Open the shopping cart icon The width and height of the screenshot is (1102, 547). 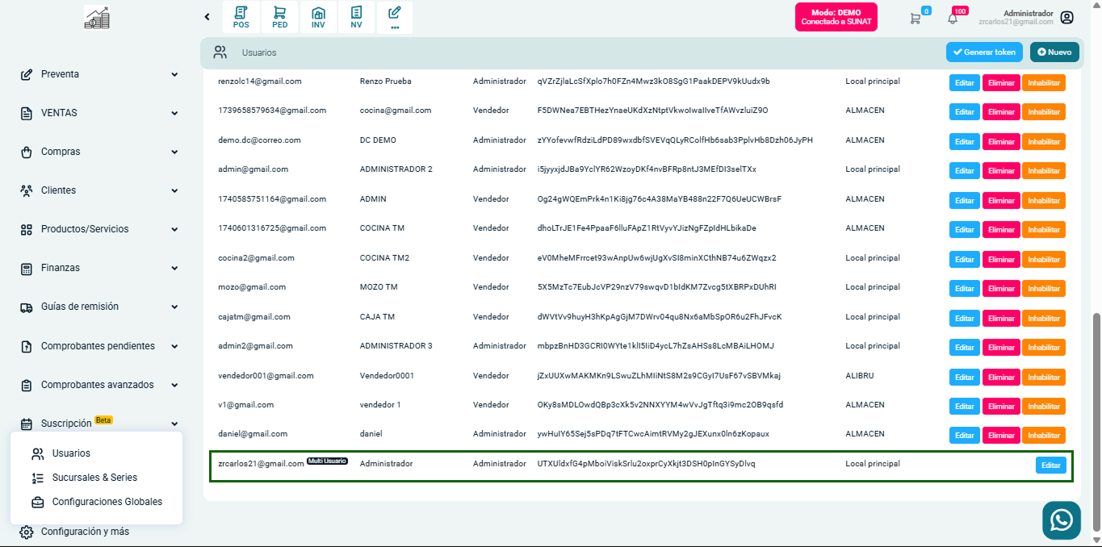[915, 18]
